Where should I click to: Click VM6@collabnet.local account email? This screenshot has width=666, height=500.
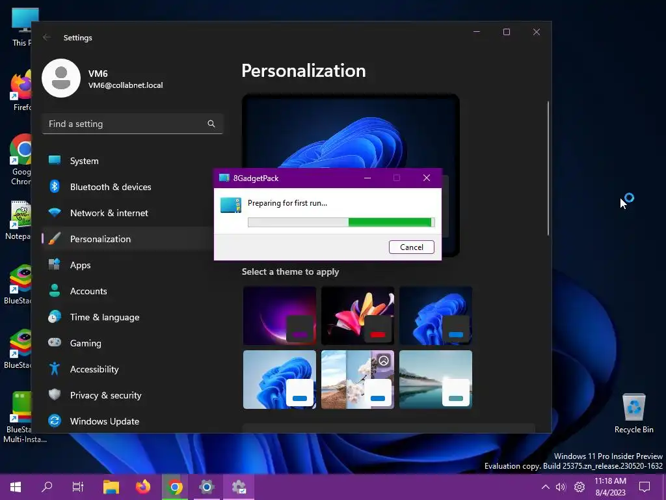126,85
